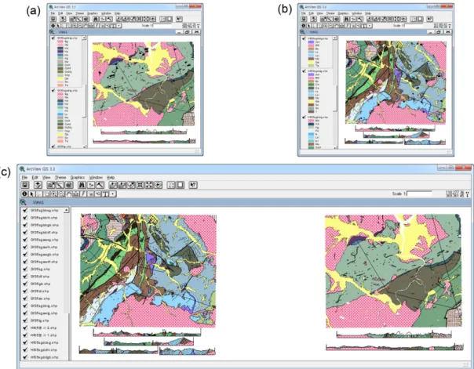Select the Label tool in window (c)
This screenshot has height=369, width=474.
[98, 194]
